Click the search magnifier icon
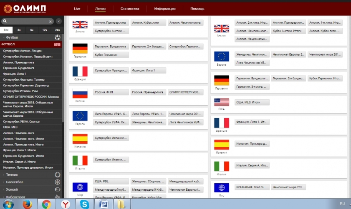 (x=5, y=21)
